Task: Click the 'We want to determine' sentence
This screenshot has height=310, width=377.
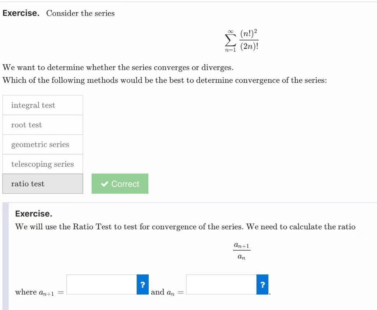Action: pyautogui.click(x=118, y=68)
